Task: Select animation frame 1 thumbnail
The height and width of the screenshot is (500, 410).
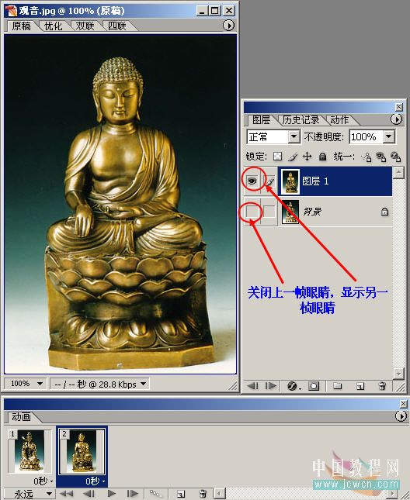Action: [30, 451]
